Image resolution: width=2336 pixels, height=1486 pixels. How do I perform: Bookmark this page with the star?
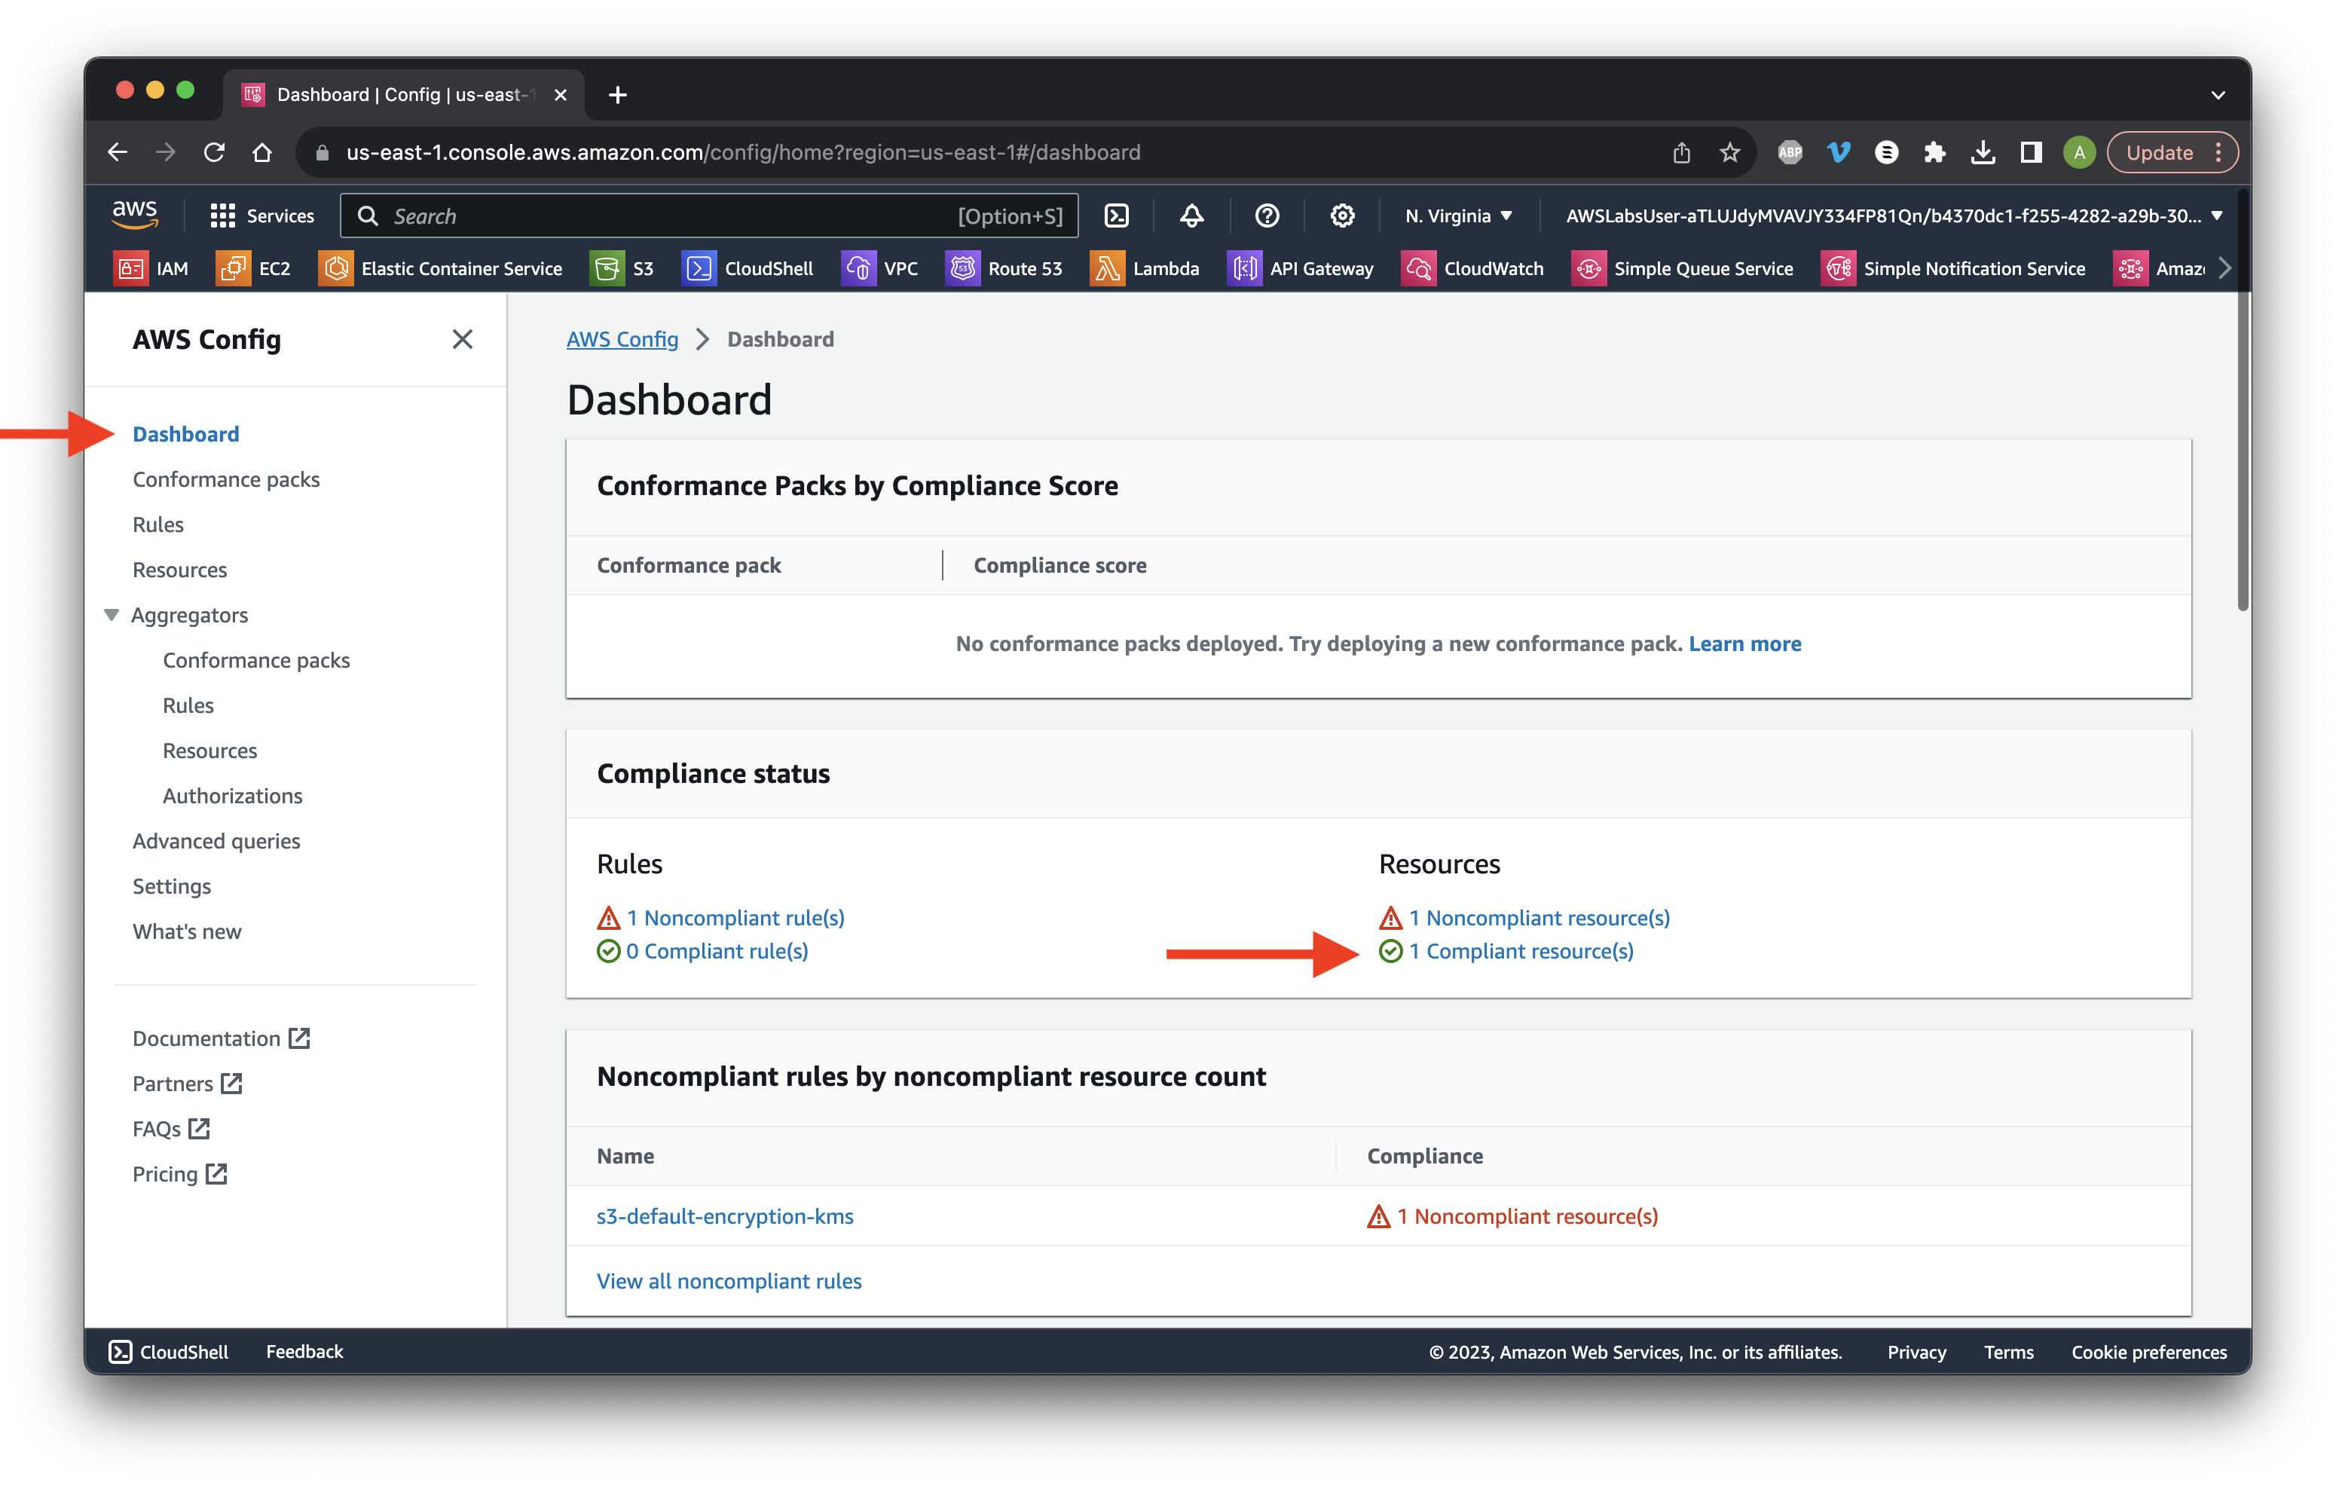pos(1729,152)
